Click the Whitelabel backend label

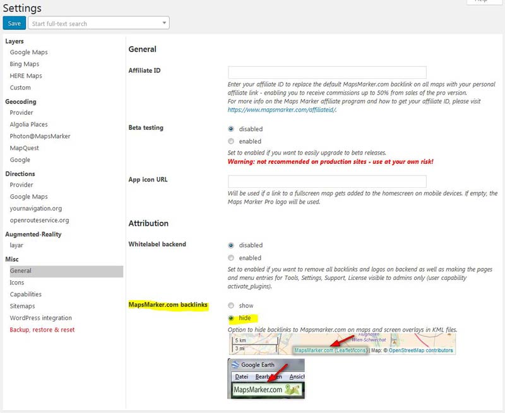157,244
